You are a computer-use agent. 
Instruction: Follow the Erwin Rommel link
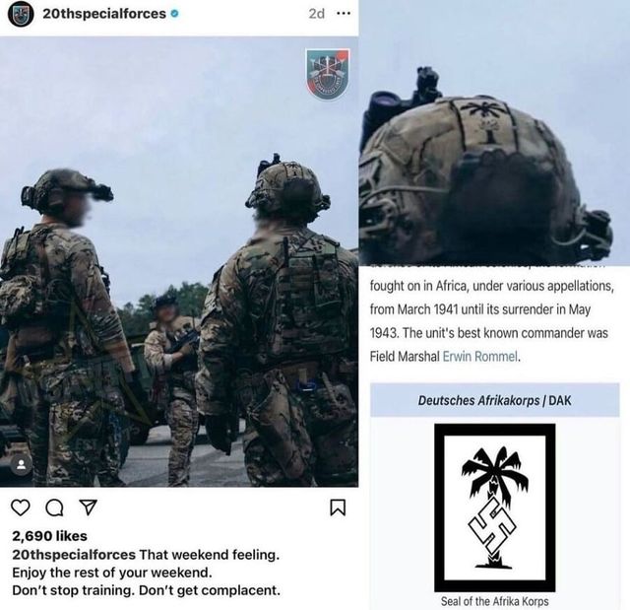480,357
